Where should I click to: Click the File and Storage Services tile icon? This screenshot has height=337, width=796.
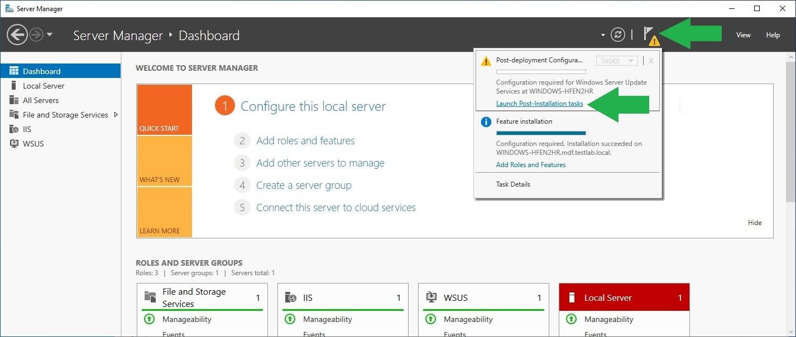tap(150, 297)
